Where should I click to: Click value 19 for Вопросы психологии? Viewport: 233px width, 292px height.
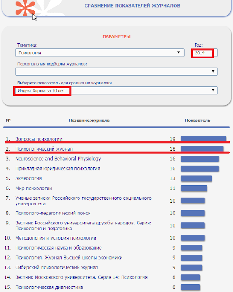[172, 139]
